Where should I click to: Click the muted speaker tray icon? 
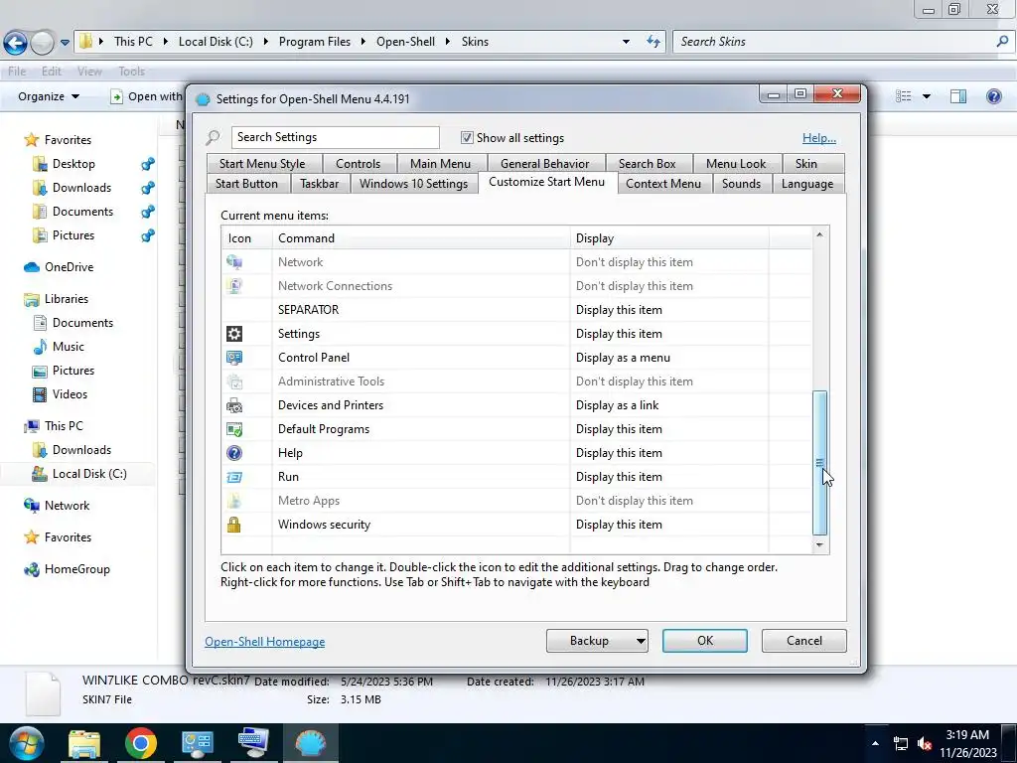tap(925, 743)
